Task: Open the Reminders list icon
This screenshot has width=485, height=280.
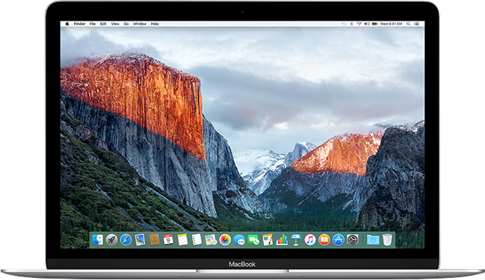Action: tap(197, 240)
